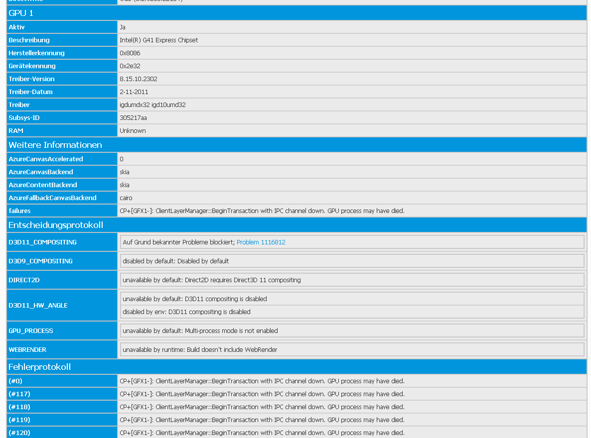This screenshot has height=438, width=591.
Task: Select driver version 8.15.10.2302
Action: point(139,79)
